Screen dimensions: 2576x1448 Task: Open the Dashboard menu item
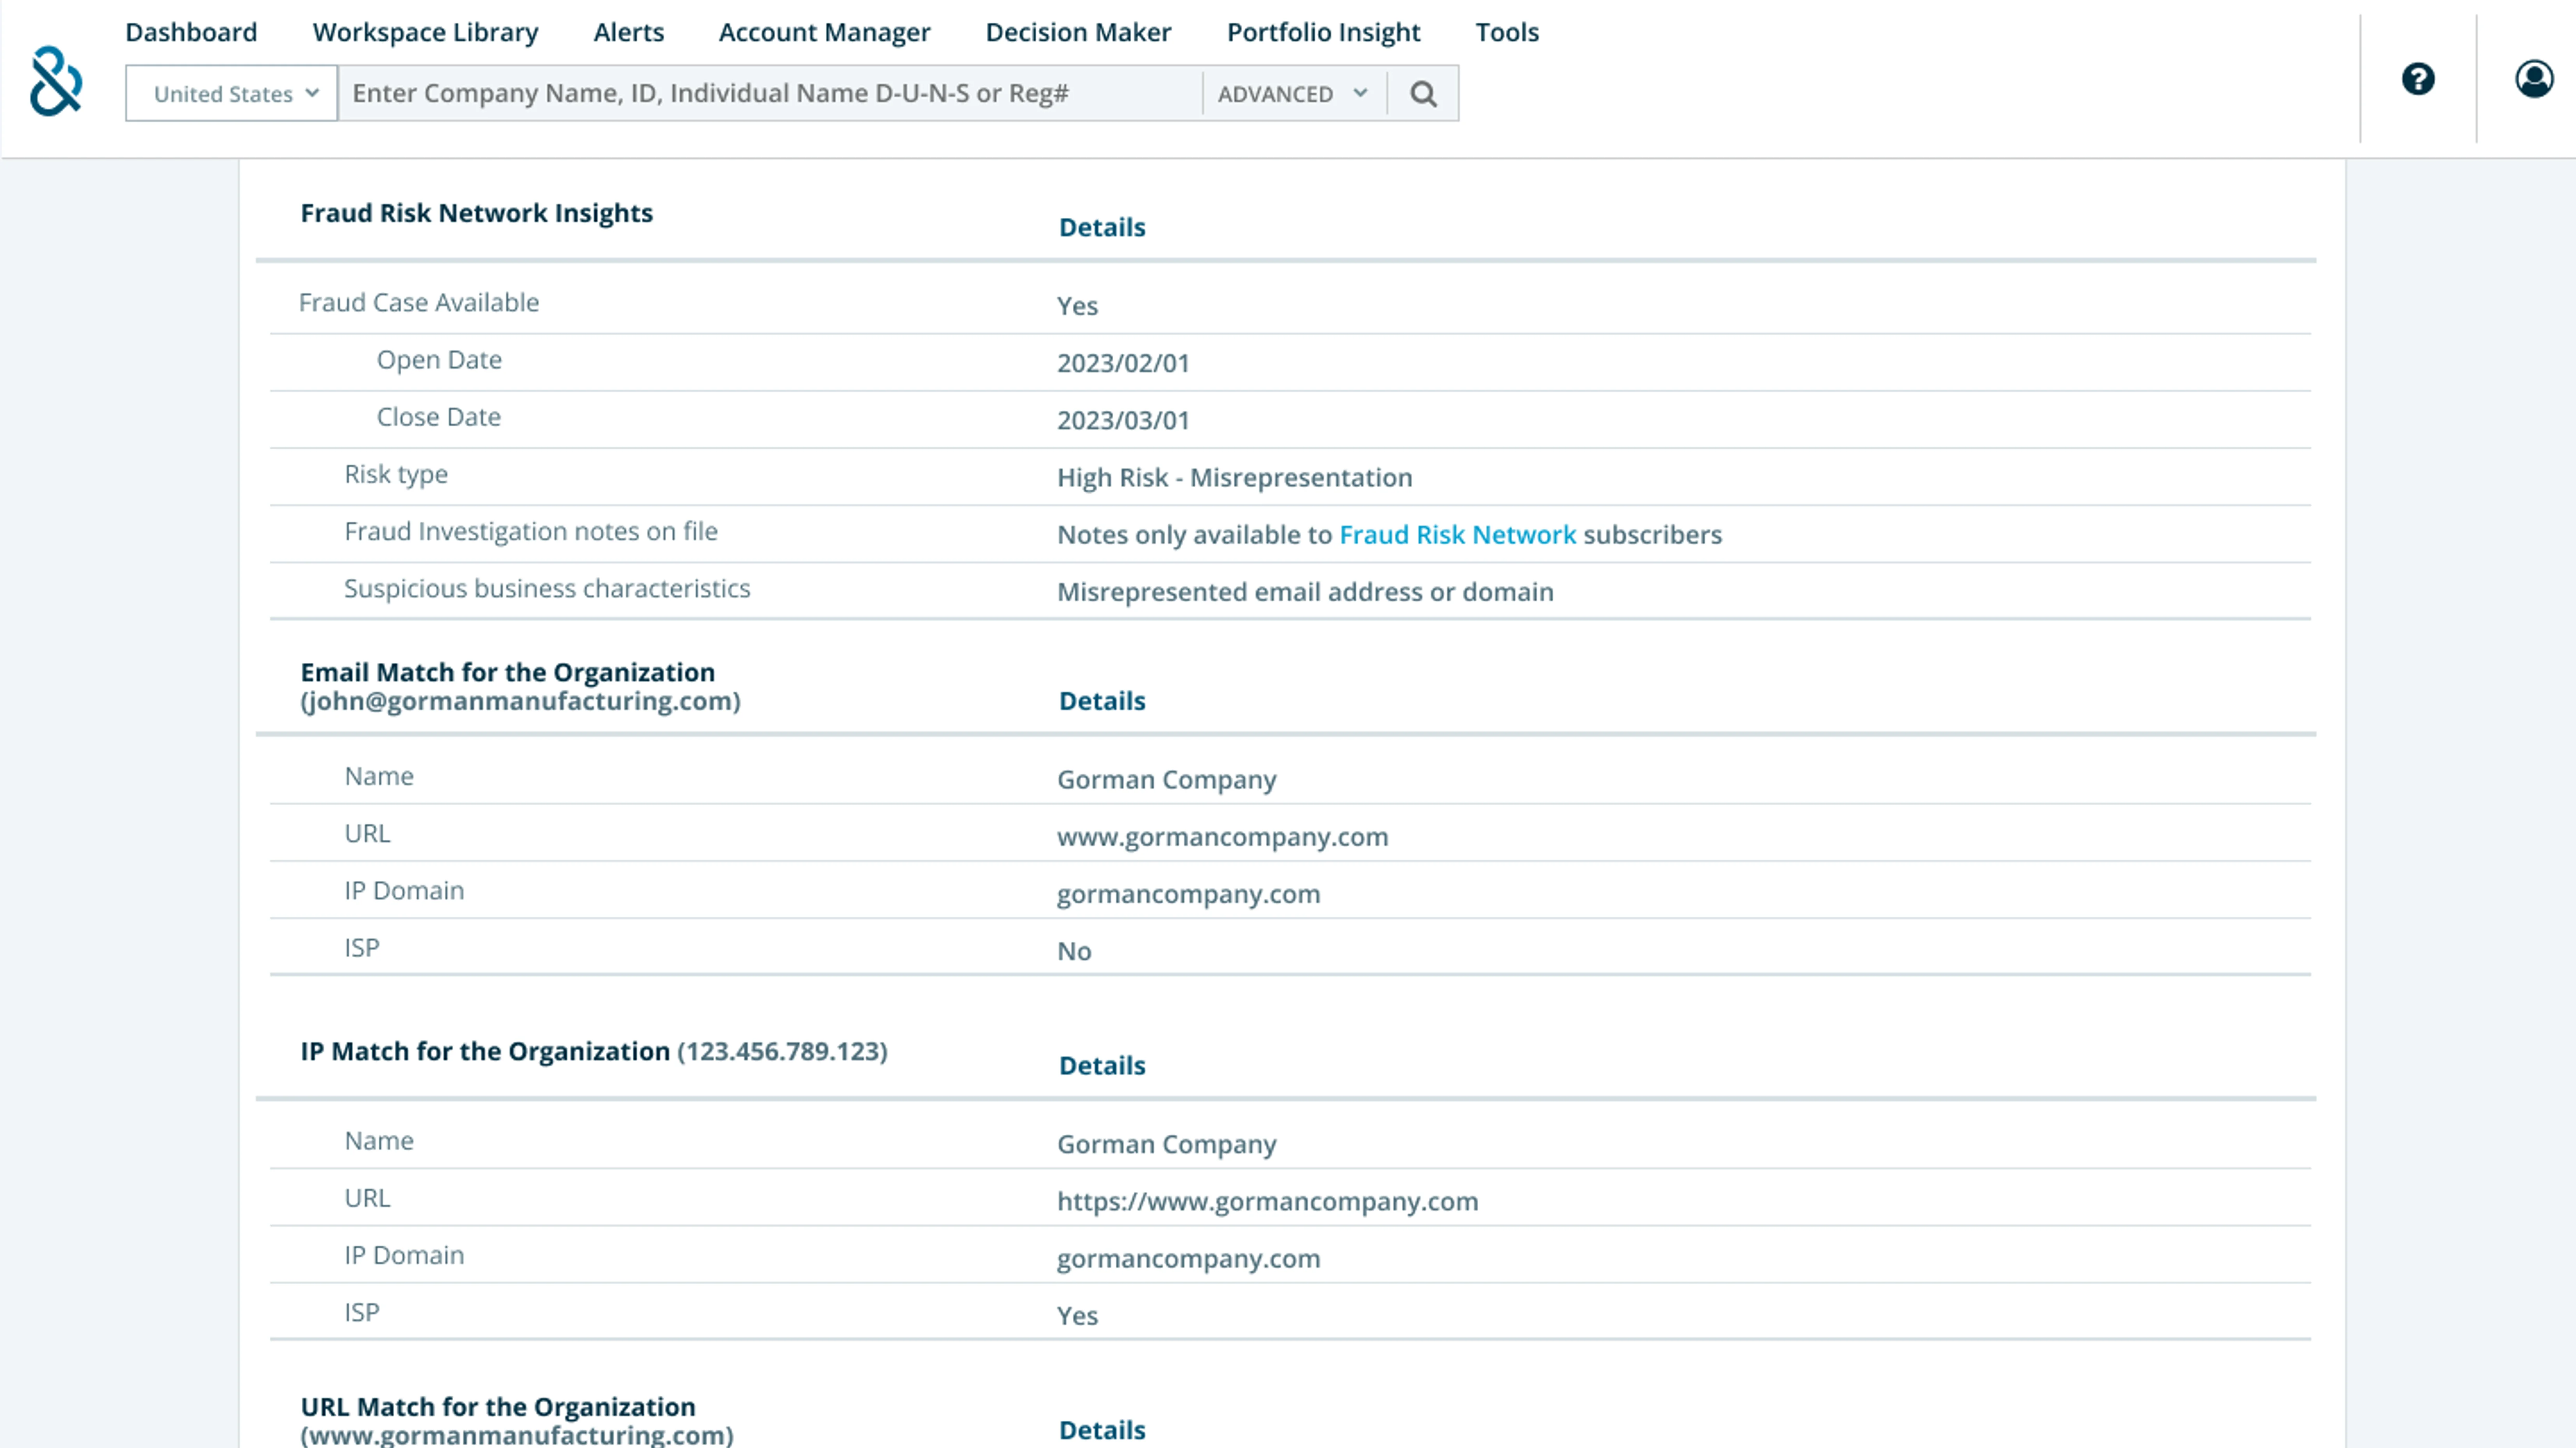[x=191, y=32]
